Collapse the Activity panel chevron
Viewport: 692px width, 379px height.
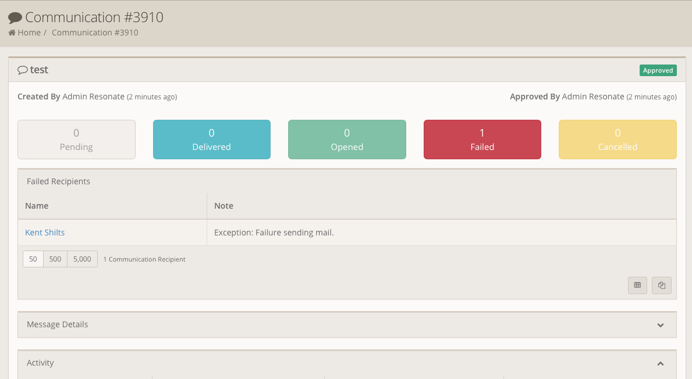[661, 363]
